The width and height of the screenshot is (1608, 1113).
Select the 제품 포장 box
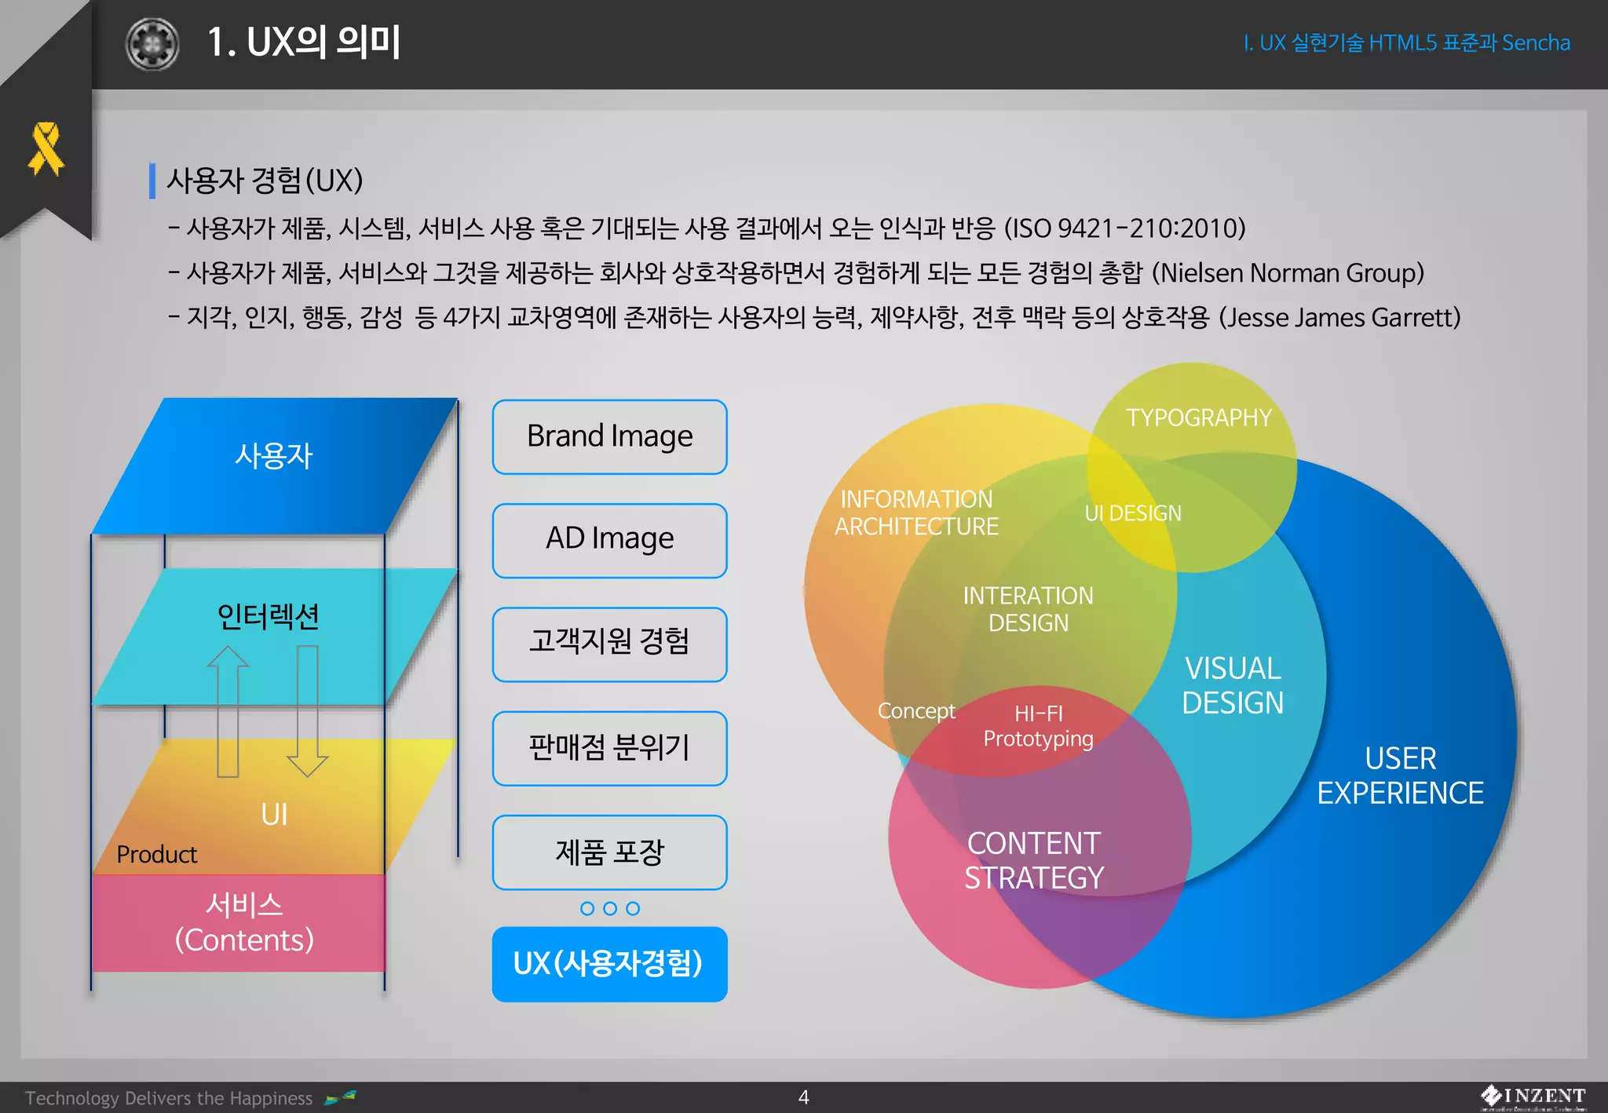click(x=610, y=852)
